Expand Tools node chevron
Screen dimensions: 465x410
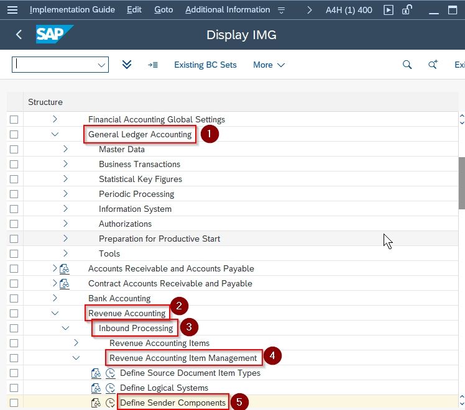coord(65,253)
